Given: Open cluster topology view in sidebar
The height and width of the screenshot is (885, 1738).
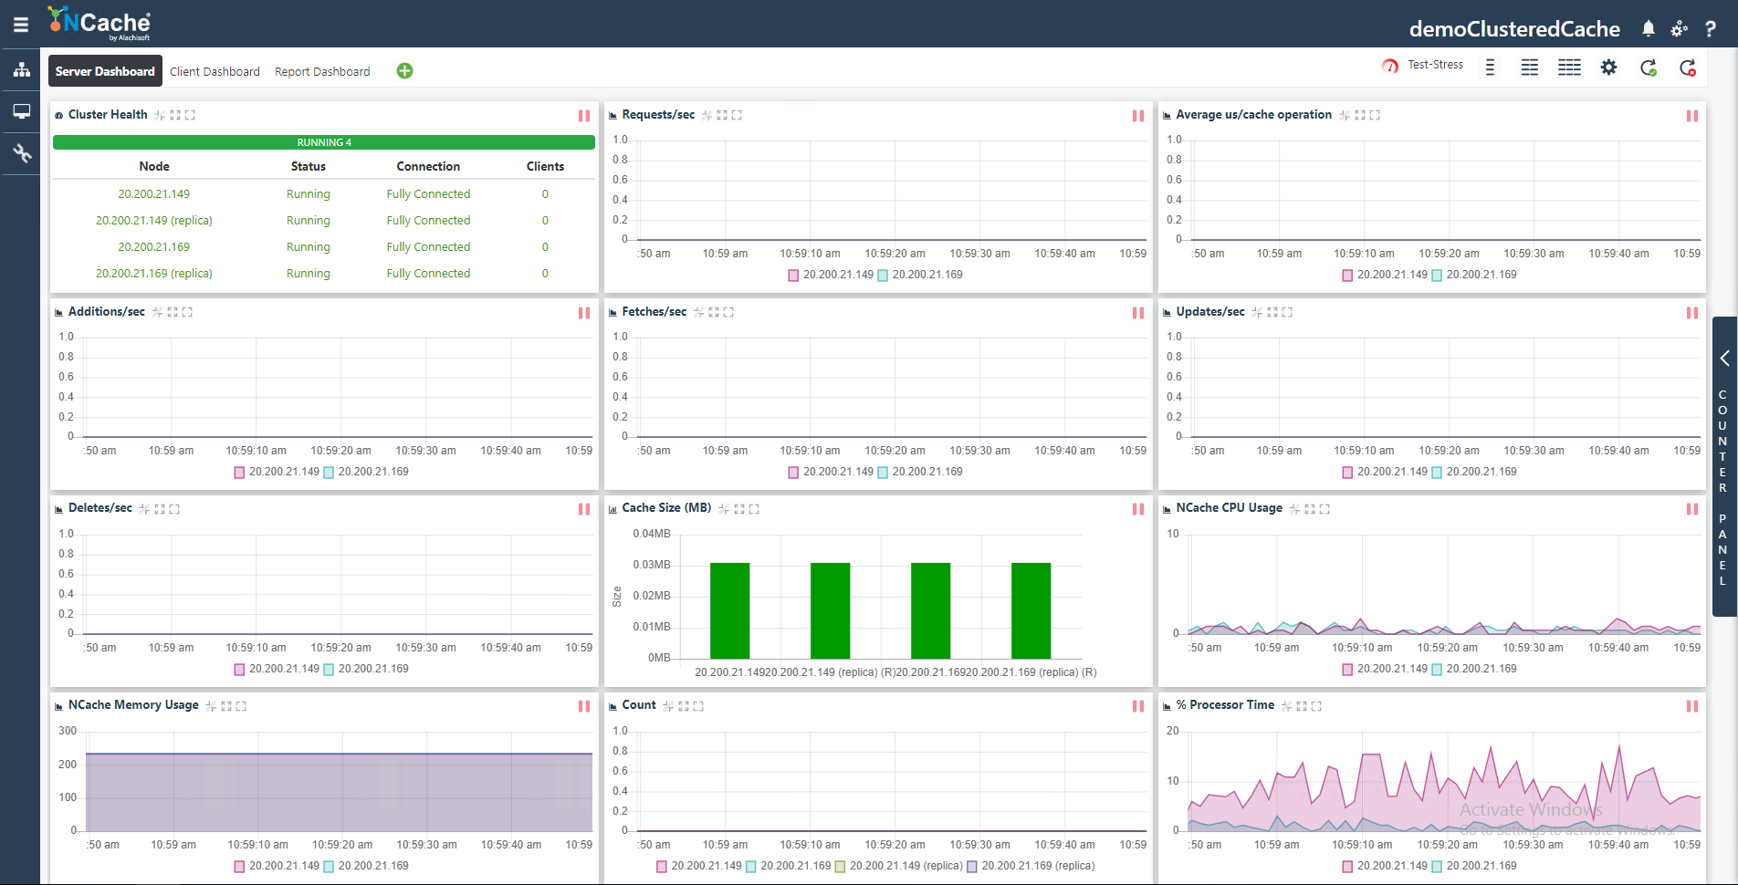Looking at the screenshot, I should point(21,69).
